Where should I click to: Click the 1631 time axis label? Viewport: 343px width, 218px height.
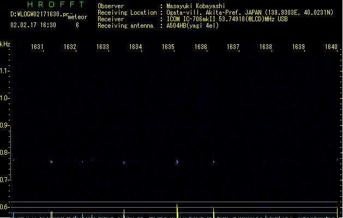pos(37,47)
